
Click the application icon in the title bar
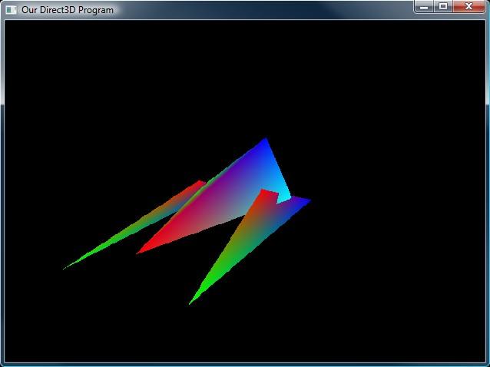(x=11, y=10)
